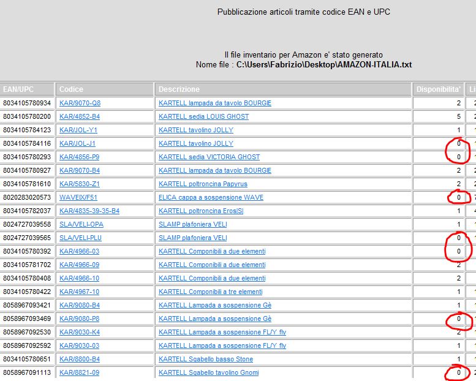The image size is (476, 381).
Task: Open Componibili a due elementi for KAR/4966-10
Action: [212, 278]
